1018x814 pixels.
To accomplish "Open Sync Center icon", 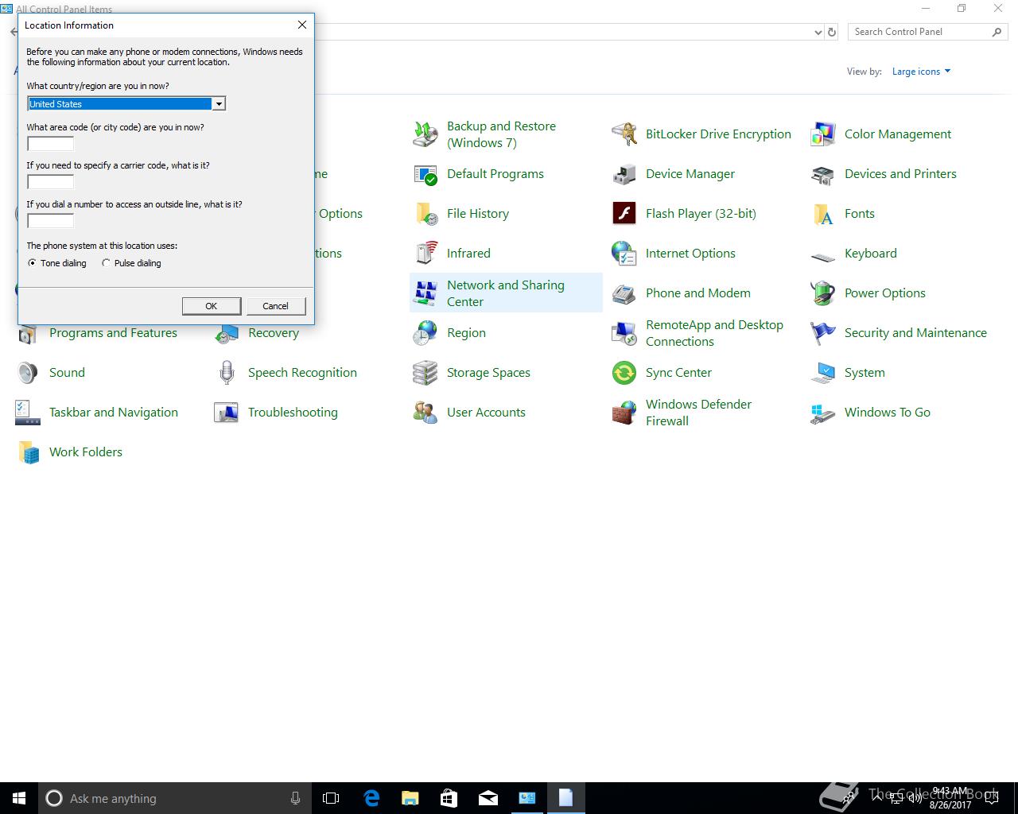I will (x=624, y=373).
